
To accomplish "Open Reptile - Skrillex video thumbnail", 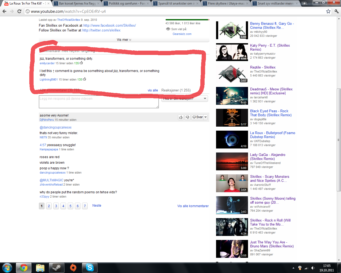I will click(x=232, y=74).
